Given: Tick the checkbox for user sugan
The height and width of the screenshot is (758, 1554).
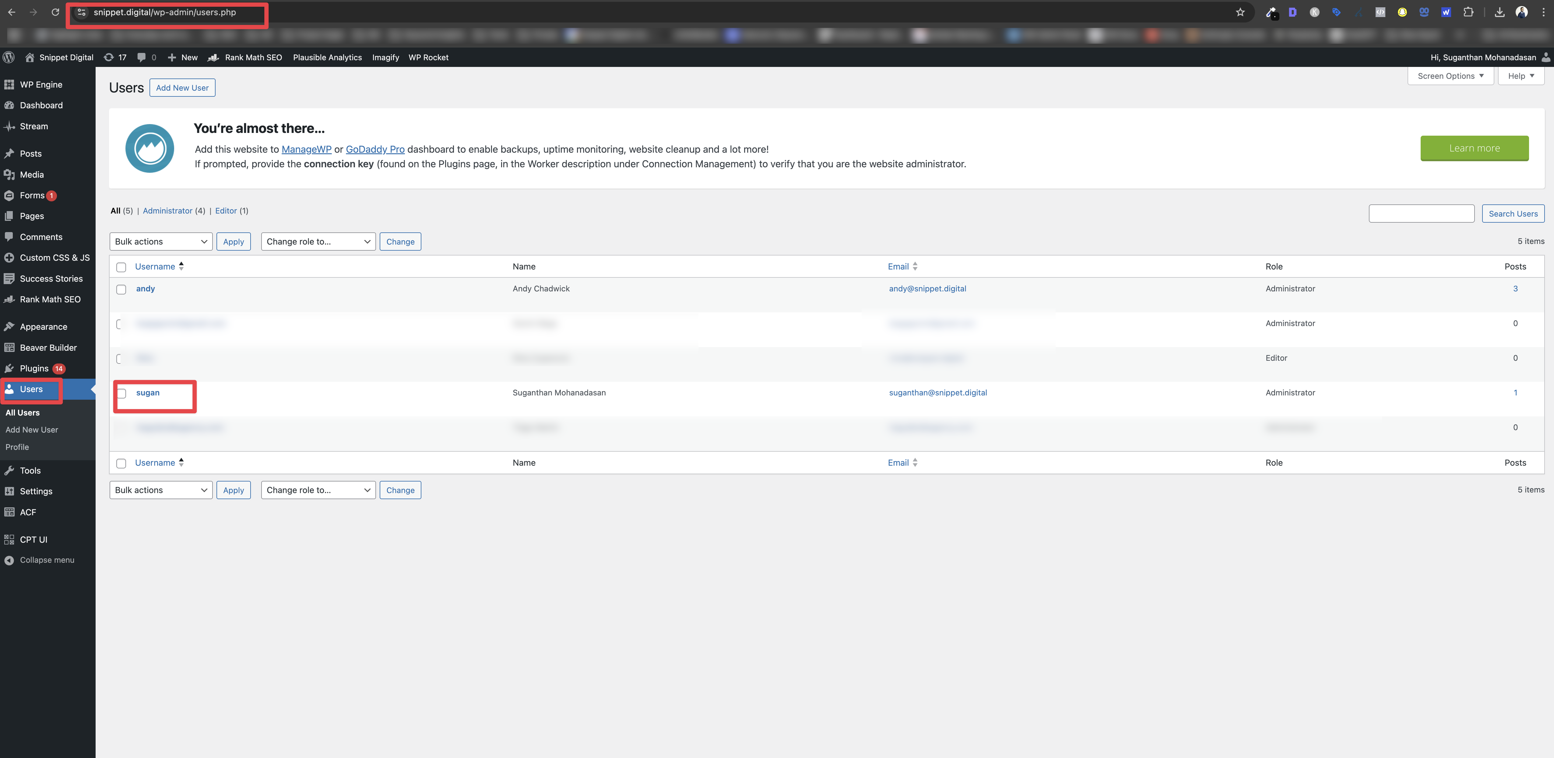Looking at the screenshot, I should pos(121,394).
